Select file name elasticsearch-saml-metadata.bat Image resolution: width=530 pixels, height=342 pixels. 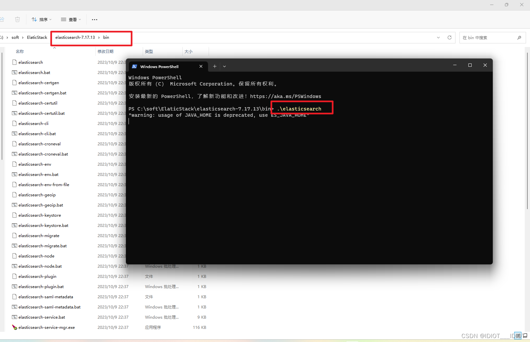pyautogui.click(x=49, y=307)
